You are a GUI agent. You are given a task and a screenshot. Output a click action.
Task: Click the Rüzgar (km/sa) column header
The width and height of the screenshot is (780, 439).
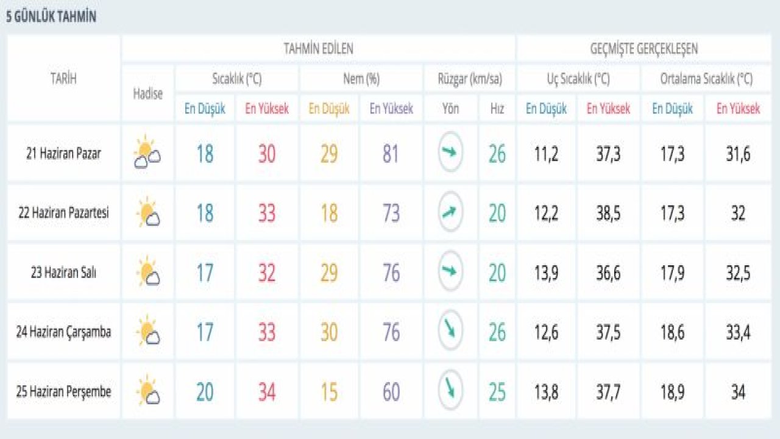(469, 79)
